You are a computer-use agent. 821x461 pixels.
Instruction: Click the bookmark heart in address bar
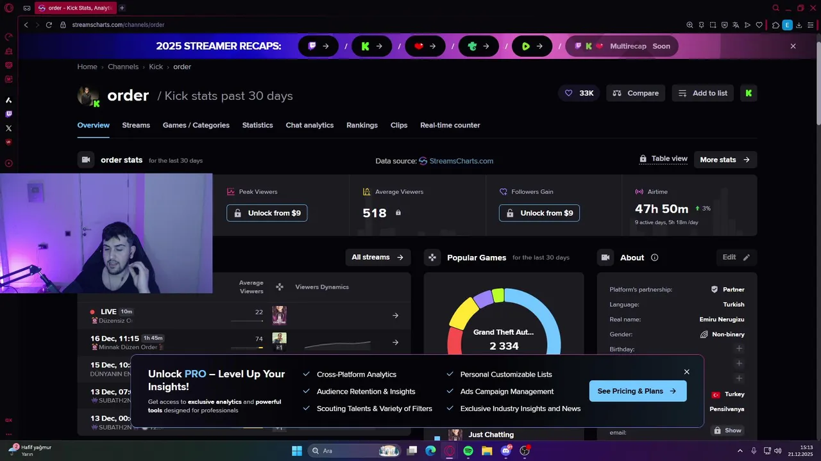[x=759, y=25]
